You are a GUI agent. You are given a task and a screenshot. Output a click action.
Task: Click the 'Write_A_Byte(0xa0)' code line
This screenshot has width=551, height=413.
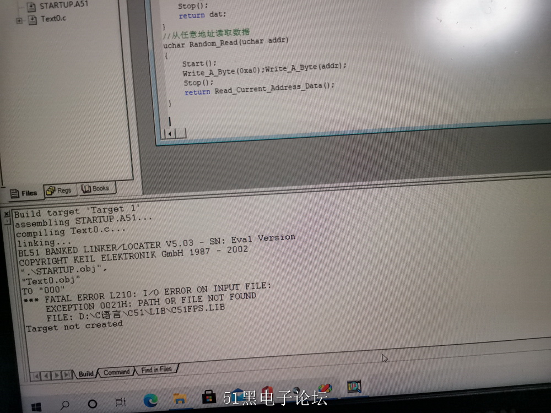pyautogui.click(x=264, y=69)
